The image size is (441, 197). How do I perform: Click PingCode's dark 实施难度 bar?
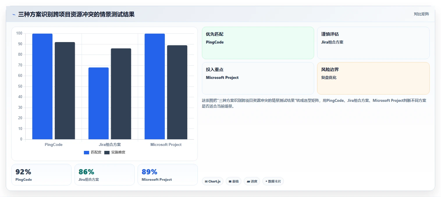[65, 91]
